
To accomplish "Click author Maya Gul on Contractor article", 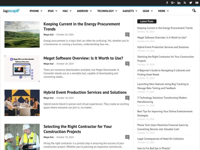I will [48, 137].
